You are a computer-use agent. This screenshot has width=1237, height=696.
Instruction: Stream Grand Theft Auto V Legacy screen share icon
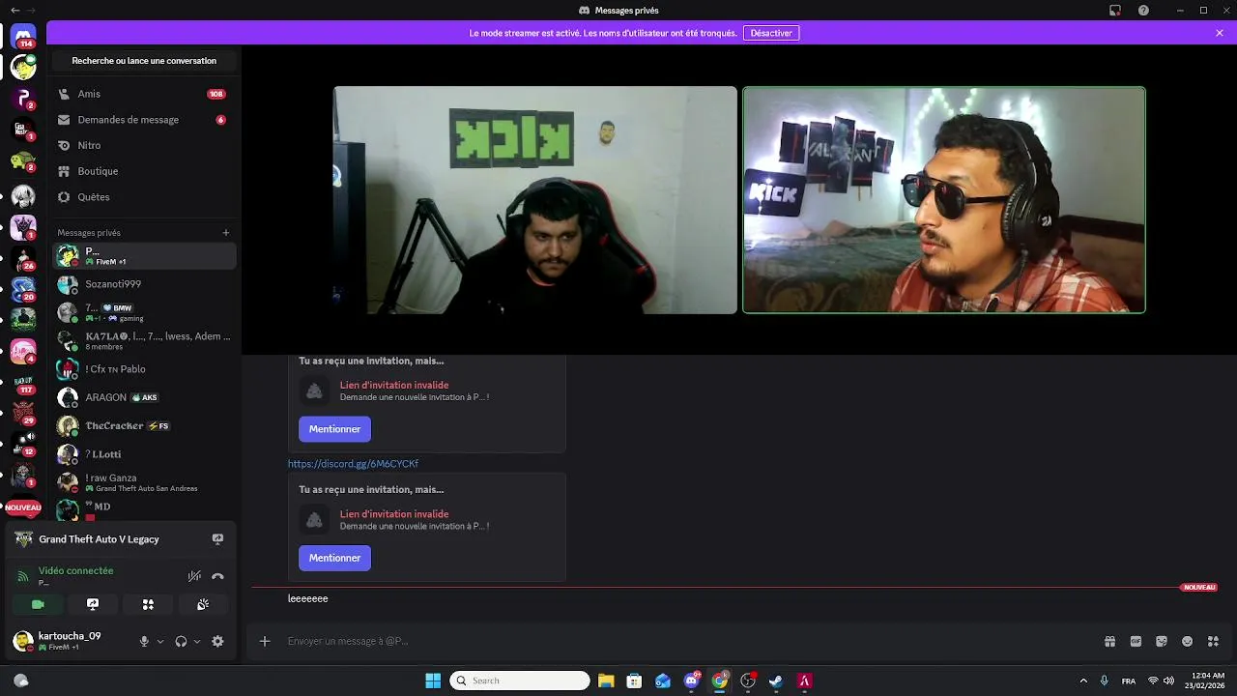pyautogui.click(x=217, y=539)
